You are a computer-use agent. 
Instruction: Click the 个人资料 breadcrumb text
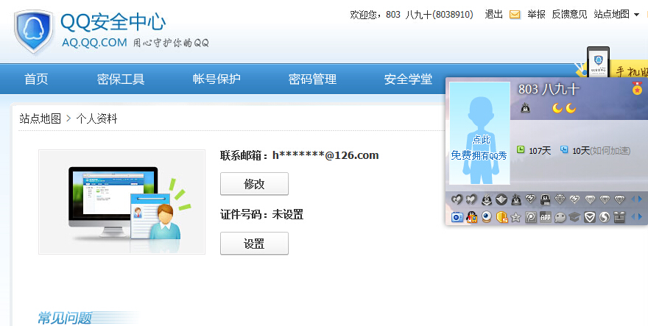click(96, 119)
